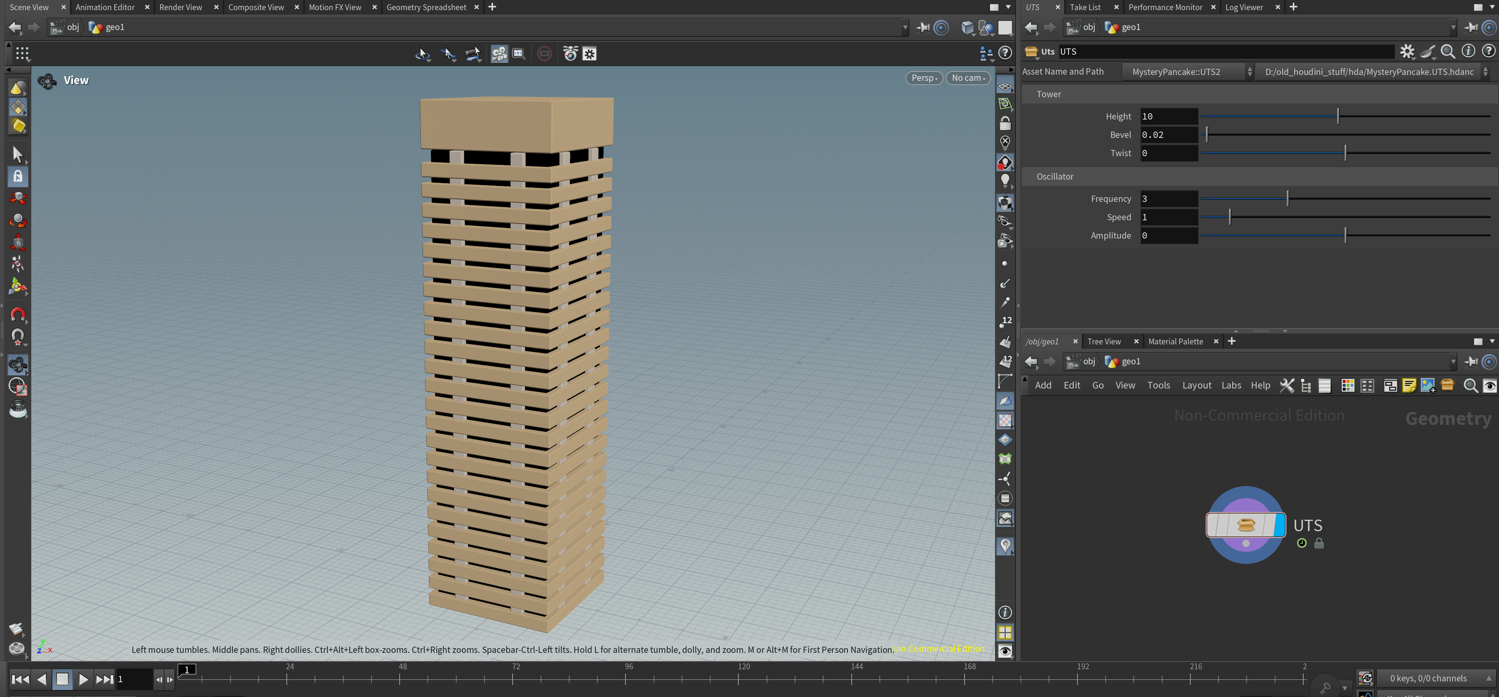Open the Persp viewport dropdown
The height and width of the screenshot is (697, 1499).
pyautogui.click(x=924, y=78)
